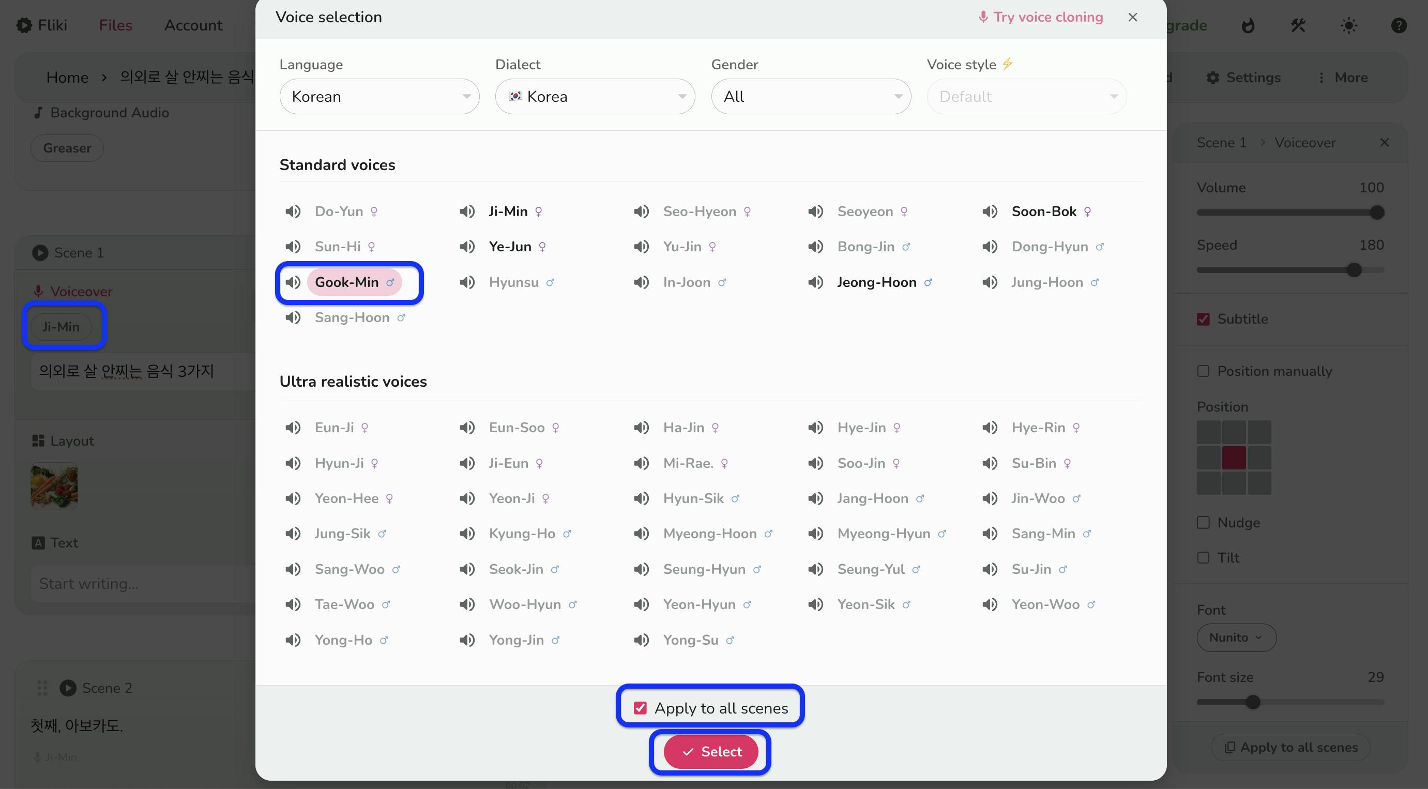Play preview of Ji-Min voice in dialog
This screenshot has width=1428, height=789.
pyautogui.click(x=467, y=211)
